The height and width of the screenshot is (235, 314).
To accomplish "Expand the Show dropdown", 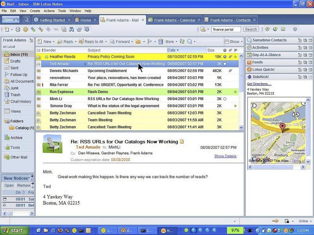I will point(242,41).
